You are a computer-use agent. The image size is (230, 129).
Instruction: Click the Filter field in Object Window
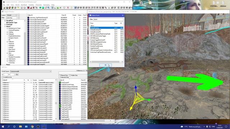click(11, 18)
